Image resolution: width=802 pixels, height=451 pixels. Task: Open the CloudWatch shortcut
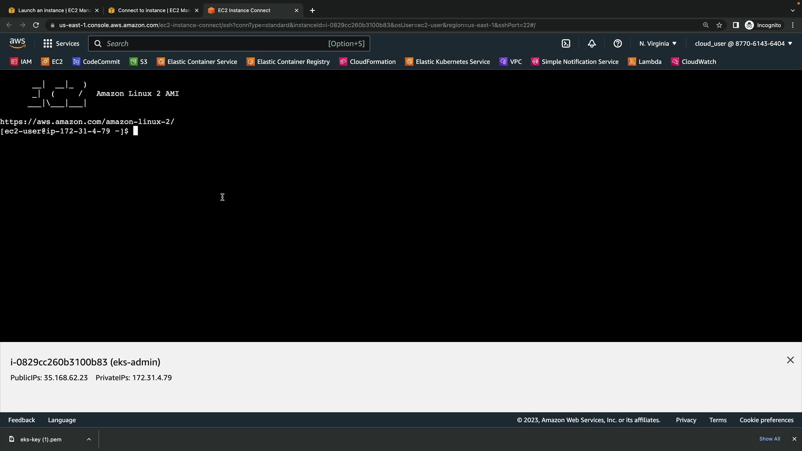coord(693,62)
